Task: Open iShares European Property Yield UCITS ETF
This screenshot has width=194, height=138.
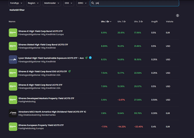Action: [41, 125]
